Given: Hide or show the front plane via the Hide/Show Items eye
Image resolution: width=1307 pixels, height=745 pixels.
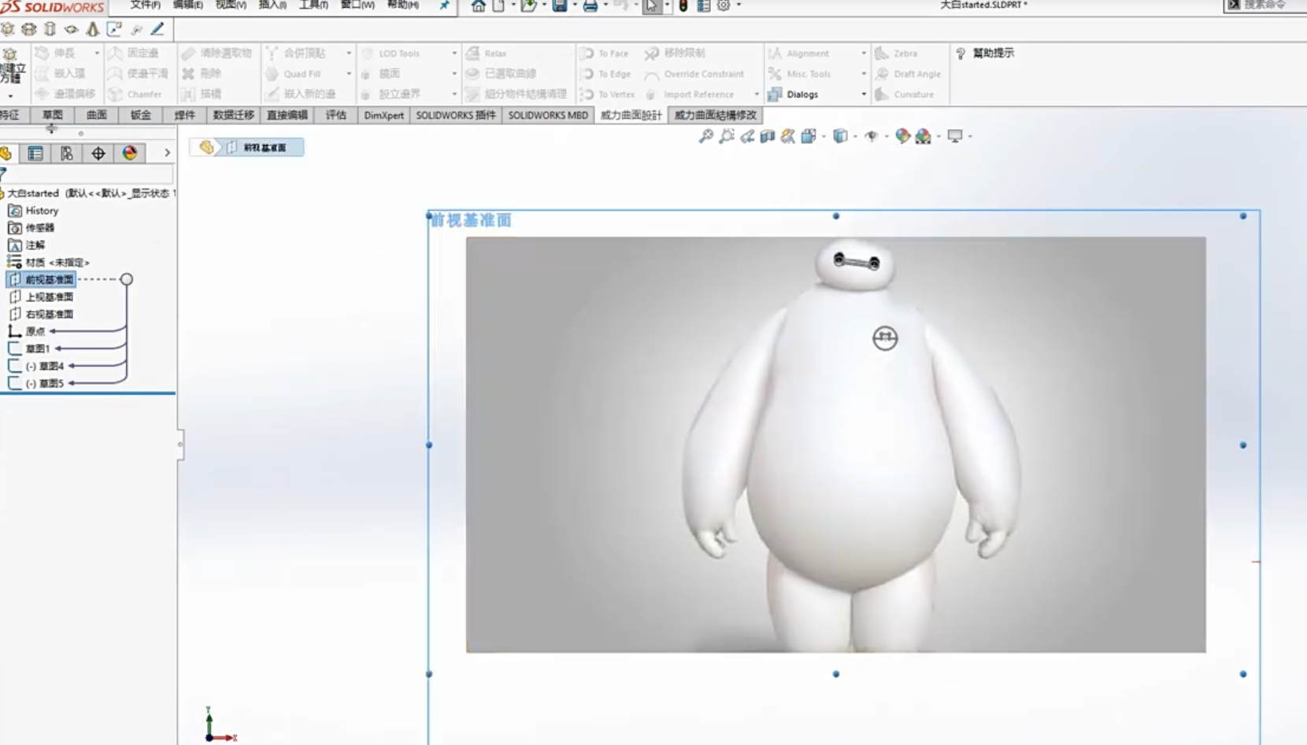Looking at the screenshot, I should 871,136.
